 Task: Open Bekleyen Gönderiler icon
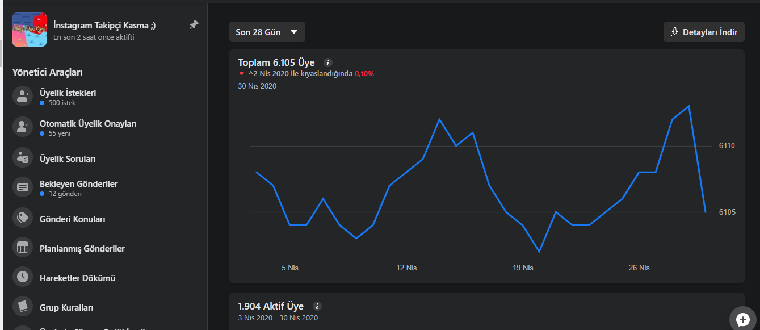coord(23,187)
